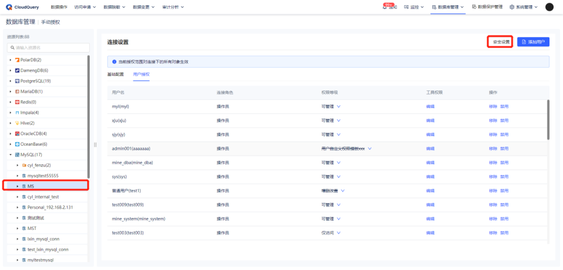
Task: Click the PostgreSQL database icon
Action: (x=17, y=81)
